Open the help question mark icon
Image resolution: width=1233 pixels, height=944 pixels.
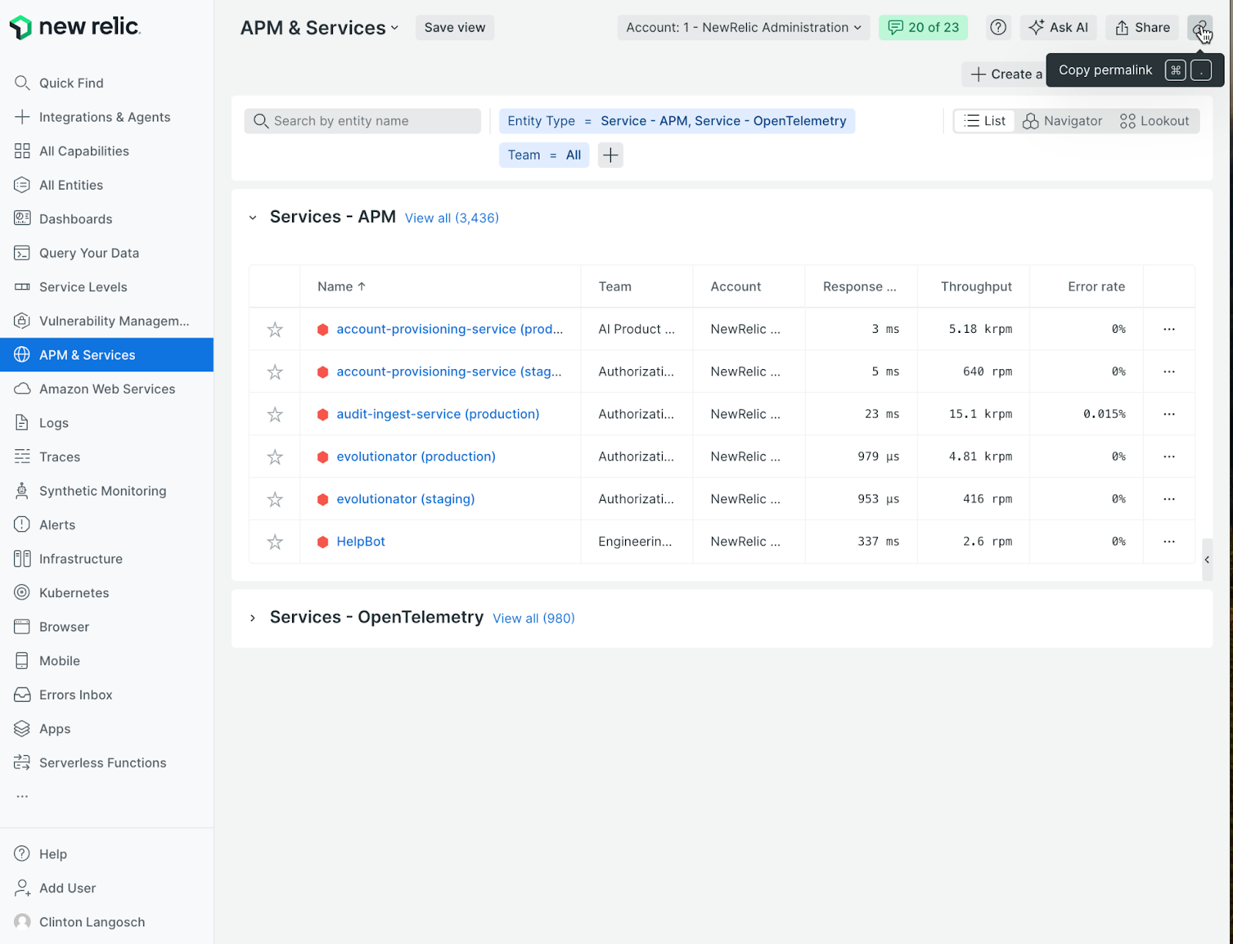[998, 27]
